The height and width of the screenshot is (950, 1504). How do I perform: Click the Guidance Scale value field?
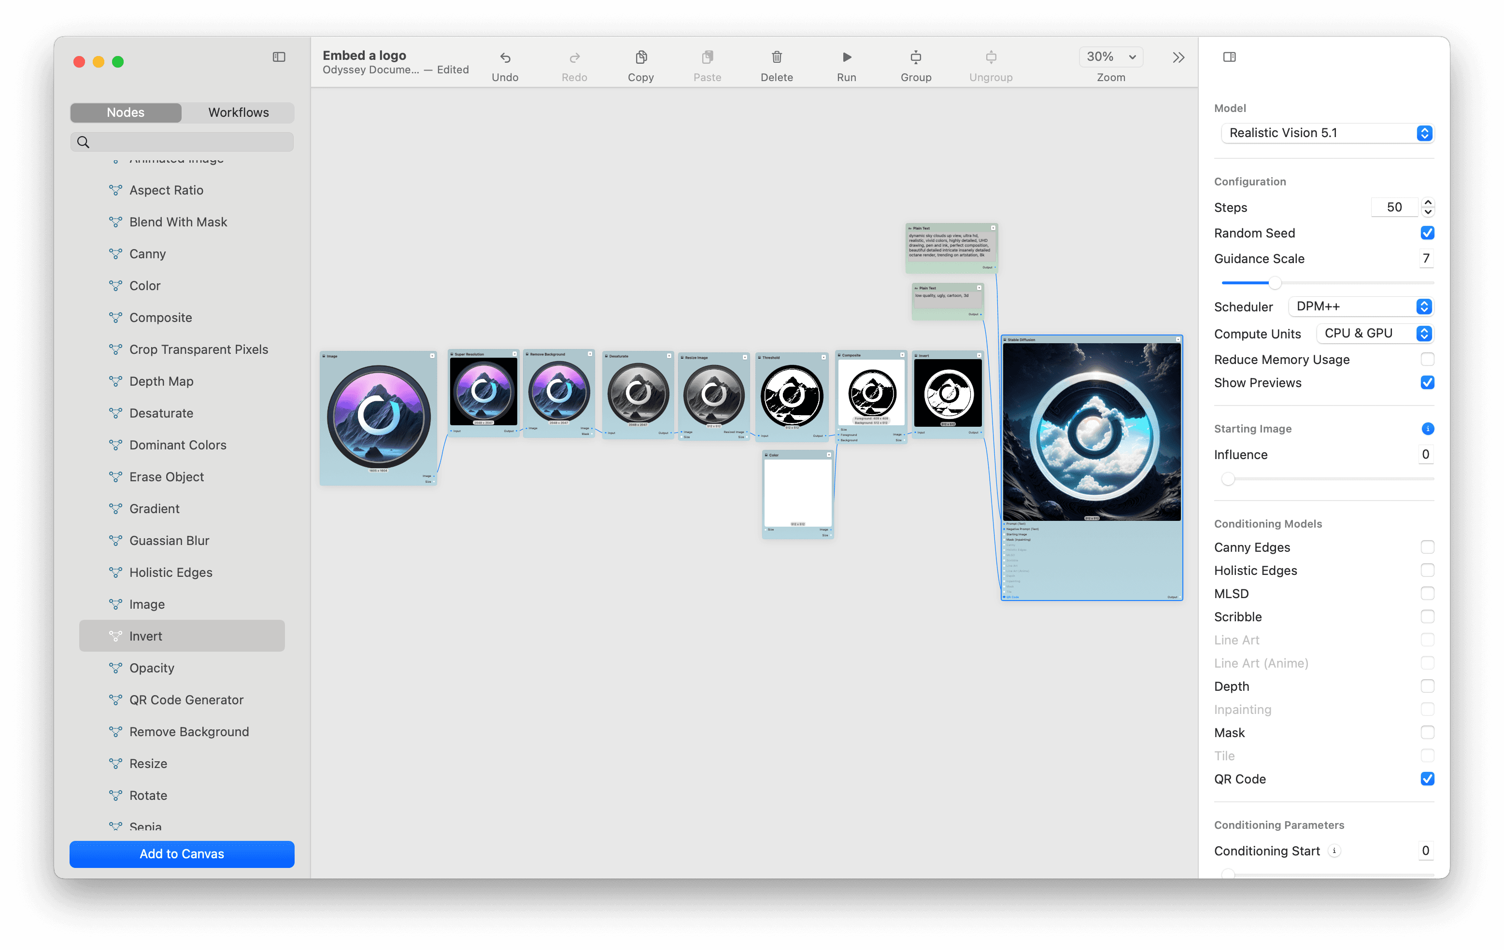(1425, 258)
